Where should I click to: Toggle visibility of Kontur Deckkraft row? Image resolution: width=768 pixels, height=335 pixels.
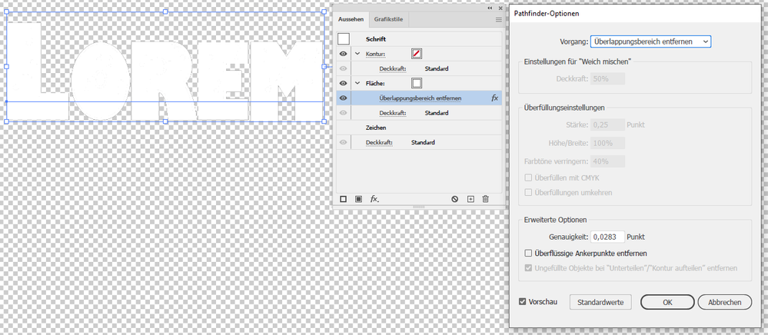[344, 68]
